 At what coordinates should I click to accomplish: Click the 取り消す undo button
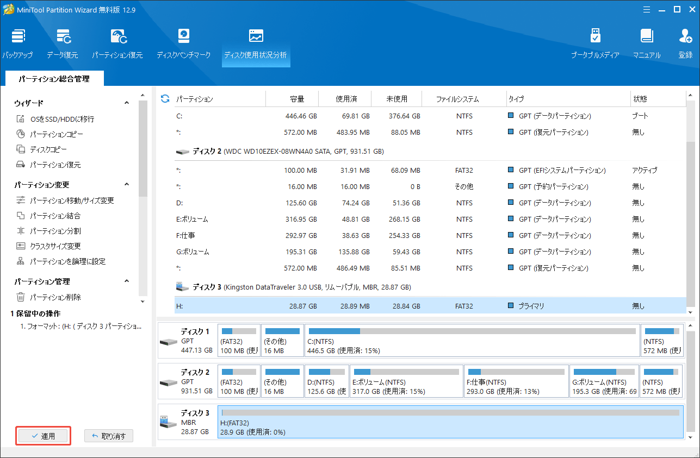click(x=109, y=436)
